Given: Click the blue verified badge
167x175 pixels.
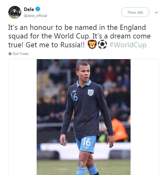Looking at the screenshot, I should 38,10.
